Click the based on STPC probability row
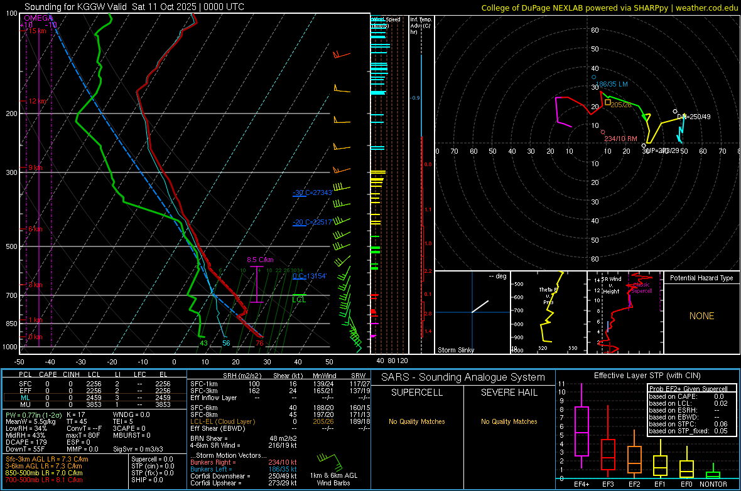Viewport: 741px width, 491px height. coord(688,424)
